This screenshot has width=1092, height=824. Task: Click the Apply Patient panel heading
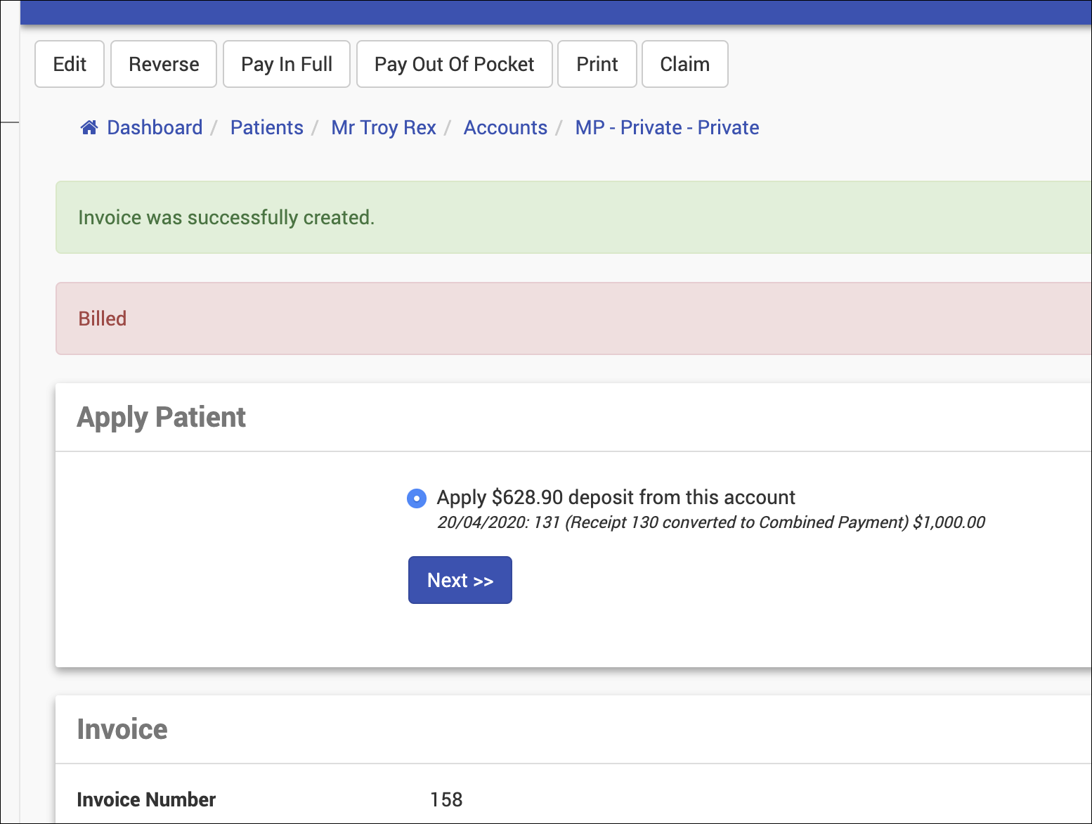point(162,417)
